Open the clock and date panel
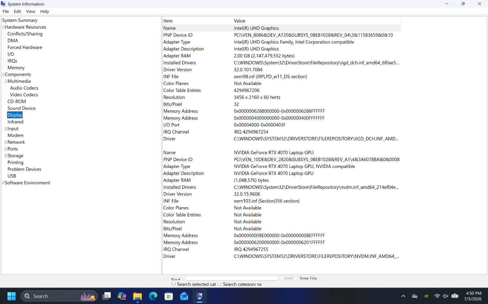This screenshot has width=488, height=304. coord(473,296)
